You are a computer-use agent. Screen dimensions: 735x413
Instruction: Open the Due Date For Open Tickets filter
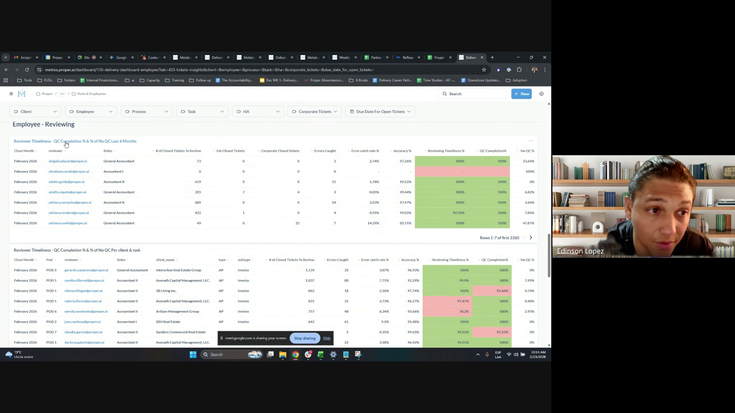coord(380,112)
